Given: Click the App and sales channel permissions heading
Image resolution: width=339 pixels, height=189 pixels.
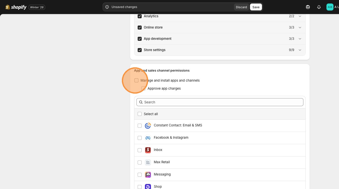Looking at the screenshot, I should point(162,70).
